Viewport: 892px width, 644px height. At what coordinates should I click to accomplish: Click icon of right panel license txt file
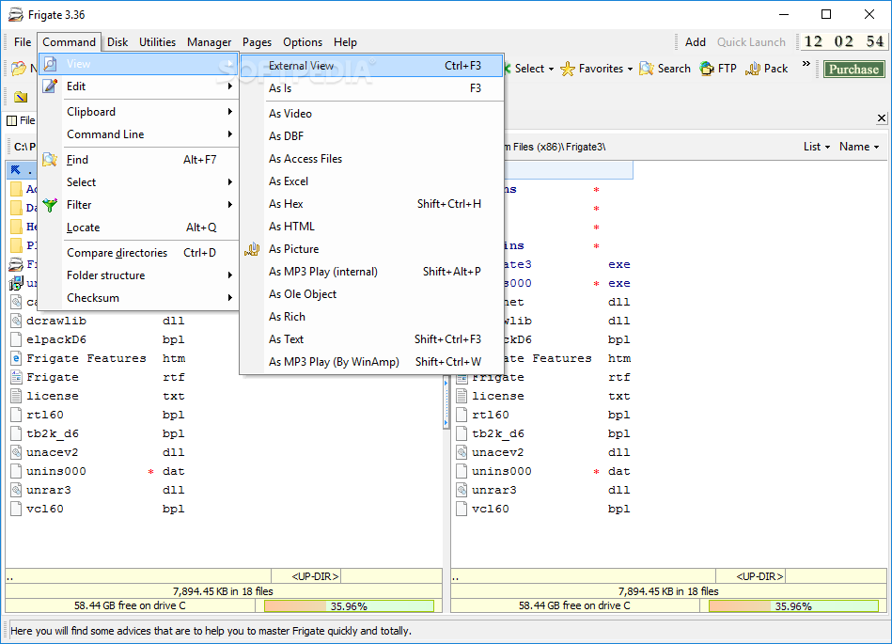(462, 396)
